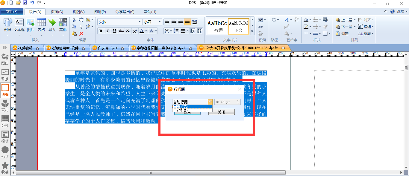Toggle italic formatting

pos(107,31)
